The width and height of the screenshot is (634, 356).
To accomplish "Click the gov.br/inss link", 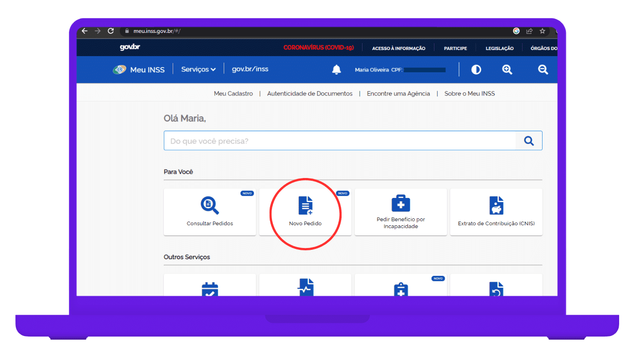I will [x=250, y=69].
